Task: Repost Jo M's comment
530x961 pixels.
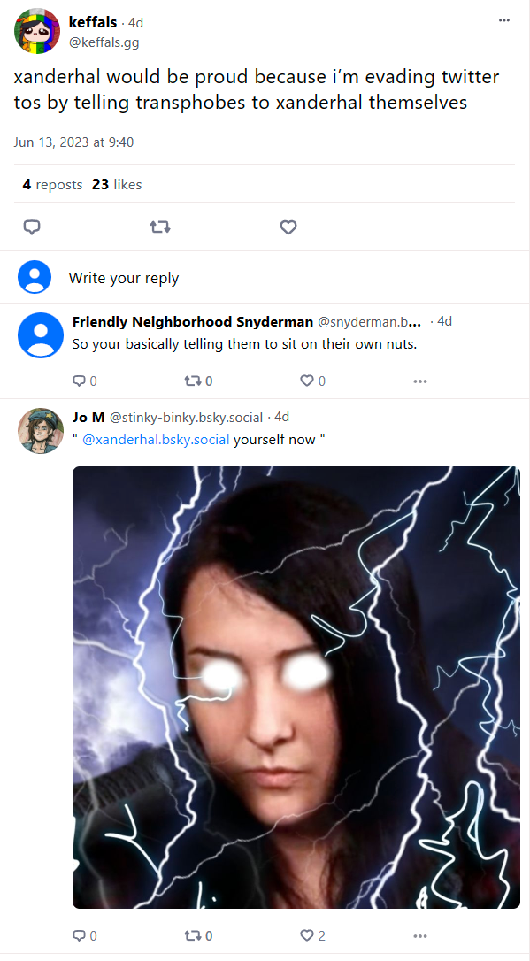Action: (x=198, y=936)
